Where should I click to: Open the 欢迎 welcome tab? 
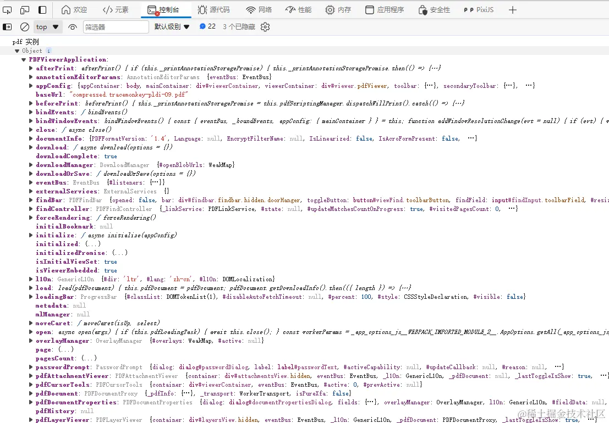point(74,10)
